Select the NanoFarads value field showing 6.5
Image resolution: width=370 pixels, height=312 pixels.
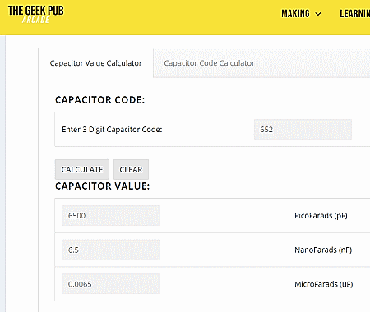[x=111, y=250]
